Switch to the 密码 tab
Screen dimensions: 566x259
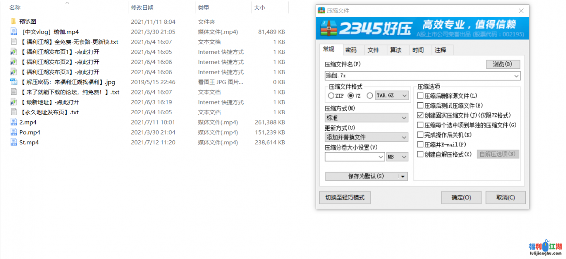point(351,50)
